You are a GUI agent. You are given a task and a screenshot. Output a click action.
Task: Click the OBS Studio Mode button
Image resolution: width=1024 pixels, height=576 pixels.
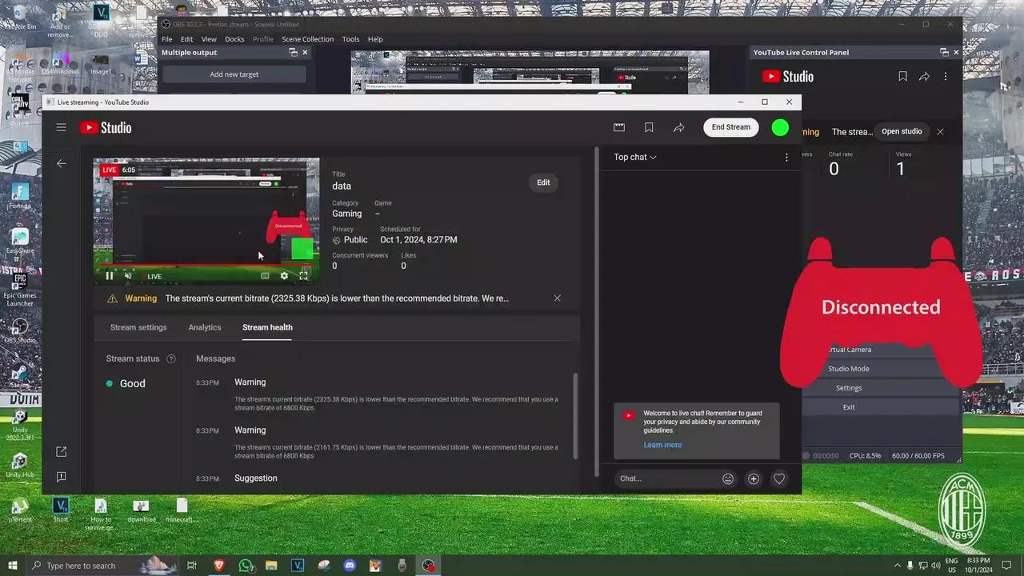click(x=849, y=369)
